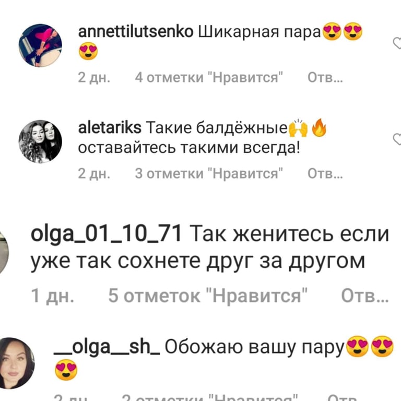Screen dimensions: 401x401
Task: View 5 likes on olga_01_10_71's comment
Action: [208, 296]
